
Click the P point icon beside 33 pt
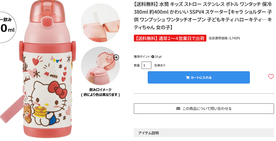(153, 57)
